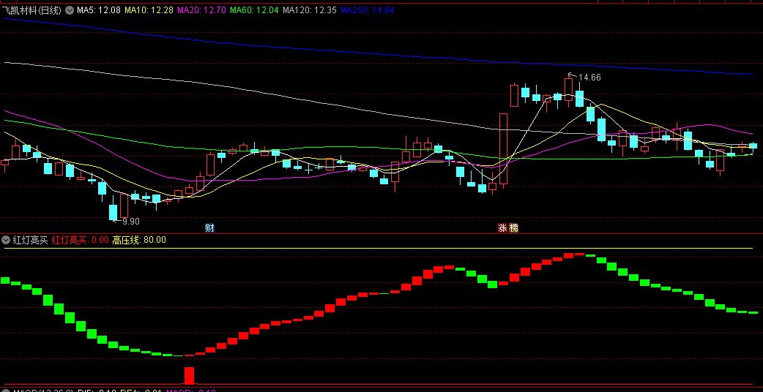Click the yellow MA10: 12.28 legend
The width and height of the screenshot is (763, 392).
[149, 10]
